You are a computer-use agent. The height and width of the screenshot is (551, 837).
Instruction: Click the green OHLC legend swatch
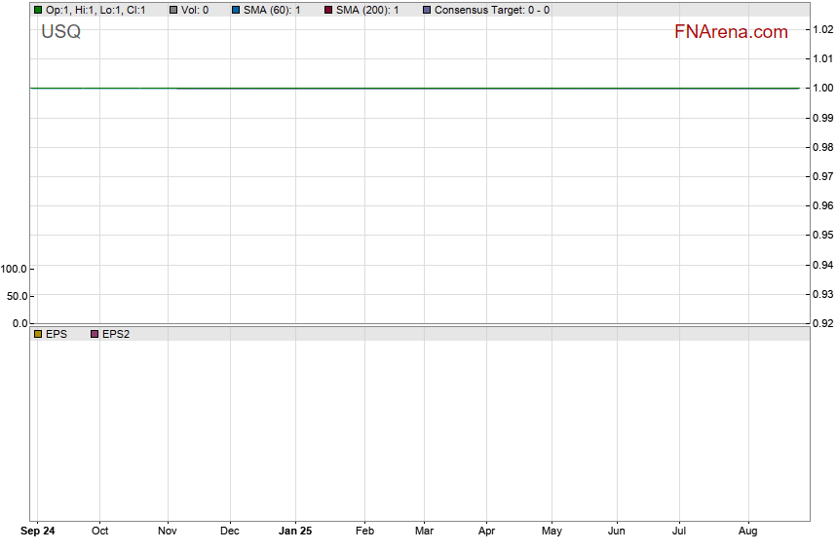click(38, 10)
